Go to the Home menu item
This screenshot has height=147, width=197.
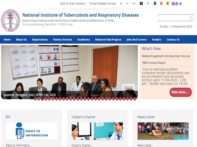[7, 40]
